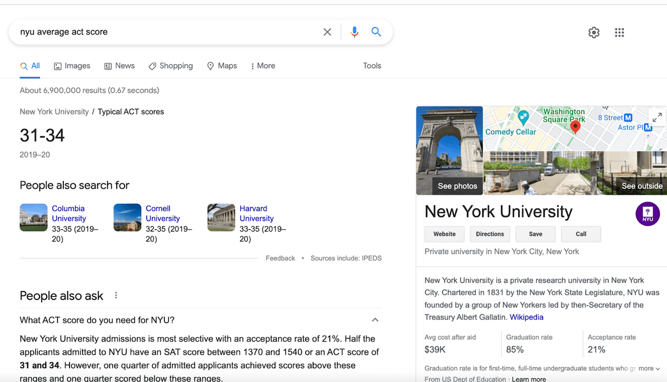The height and width of the screenshot is (382, 667).
Task: Expand the graduation rate note with 'more'
Action: (x=649, y=368)
